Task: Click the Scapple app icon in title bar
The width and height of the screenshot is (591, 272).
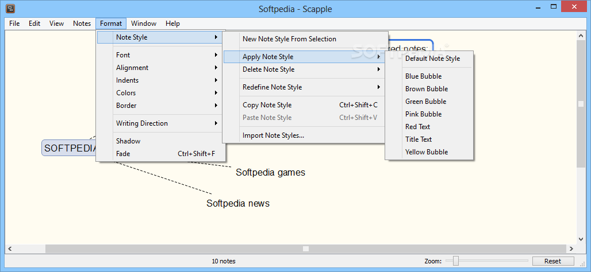Action: (x=10, y=8)
